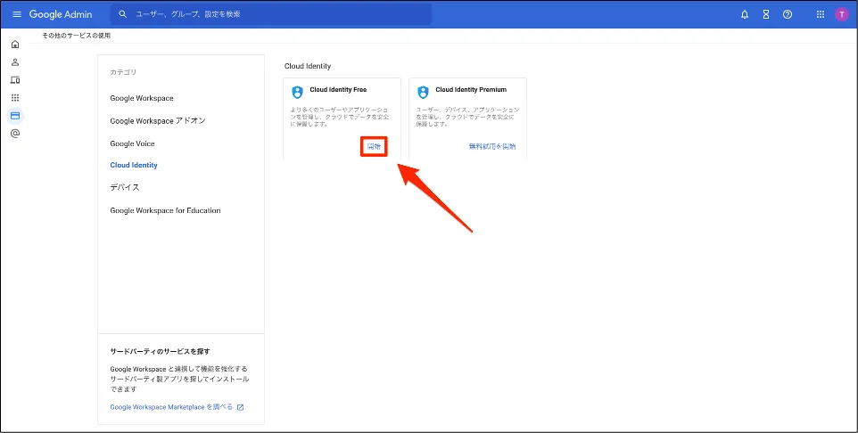Image resolution: width=858 pixels, height=433 pixels.
Task: Click the Google Admin logo
Action: (x=61, y=14)
